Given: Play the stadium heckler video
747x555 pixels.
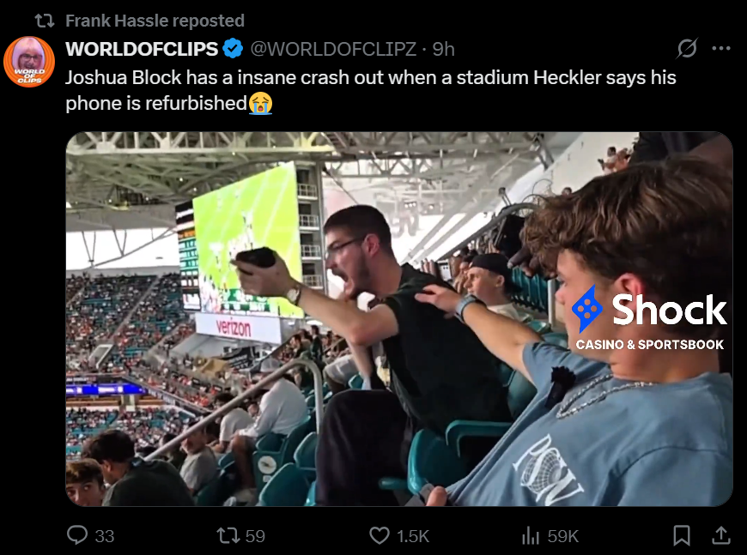Looking at the screenshot, I should pyautogui.click(x=399, y=319).
